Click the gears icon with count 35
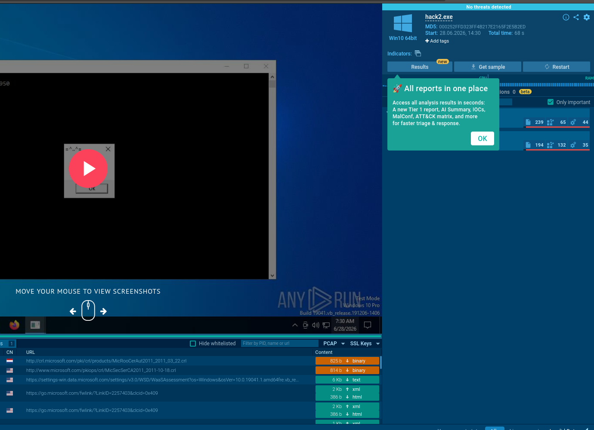Image resolution: width=594 pixels, height=430 pixels. [x=573, y=145]
